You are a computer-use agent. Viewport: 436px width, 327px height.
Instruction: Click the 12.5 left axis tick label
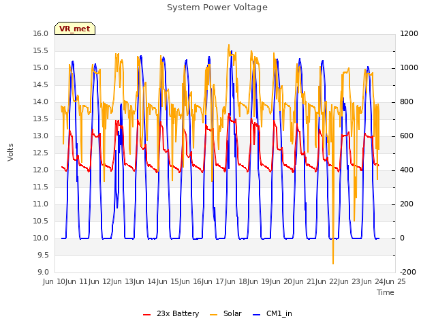tap(41, 153)
